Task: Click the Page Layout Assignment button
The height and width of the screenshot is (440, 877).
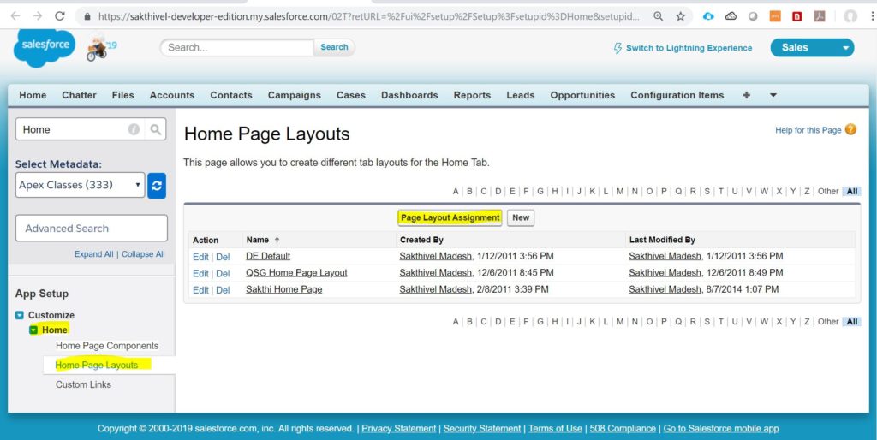Action: coord(450,217)
